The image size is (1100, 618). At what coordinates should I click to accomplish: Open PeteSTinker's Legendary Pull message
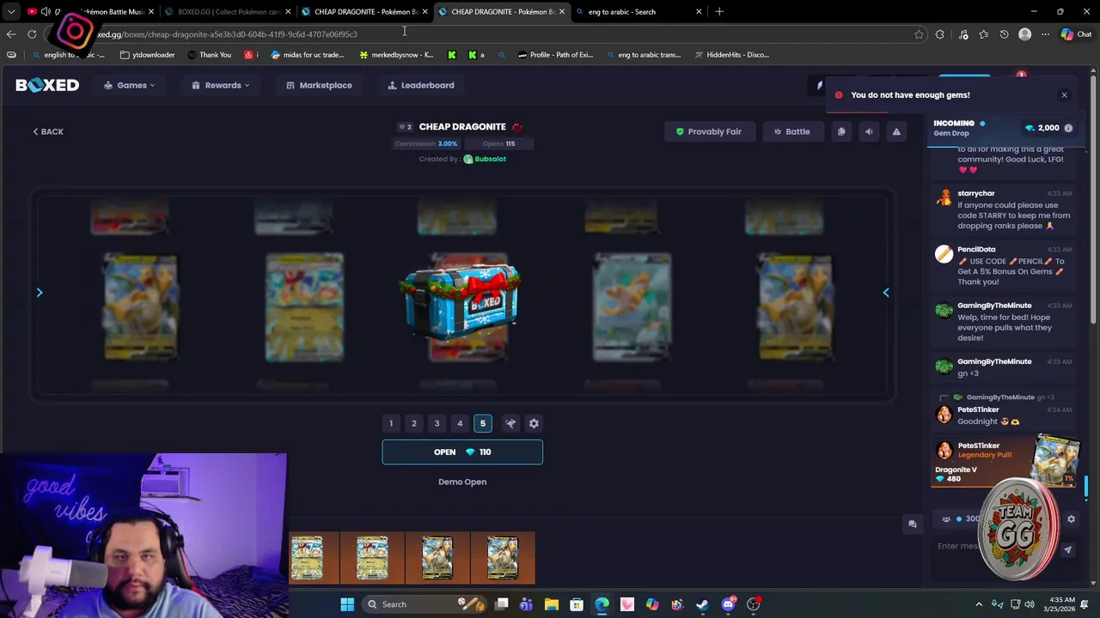pos(1005,462)
